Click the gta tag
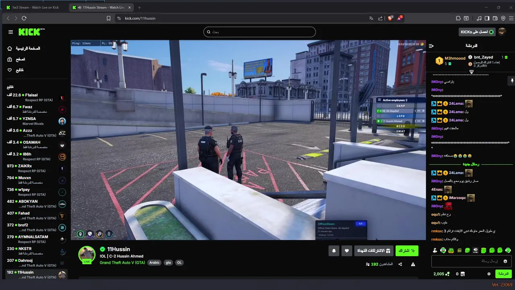 click(x=168, y=263)
